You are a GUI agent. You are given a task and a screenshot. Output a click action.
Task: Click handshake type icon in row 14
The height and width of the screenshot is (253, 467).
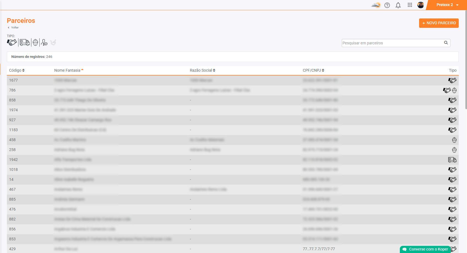point(452,179)
